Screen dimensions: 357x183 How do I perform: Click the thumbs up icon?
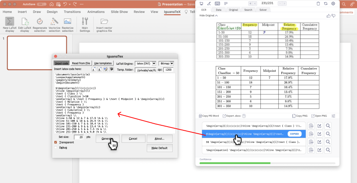[328, 16]
